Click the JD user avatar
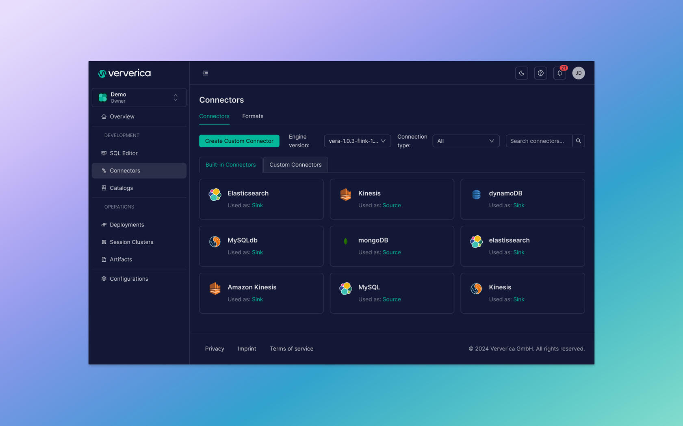 click(578, 73)
